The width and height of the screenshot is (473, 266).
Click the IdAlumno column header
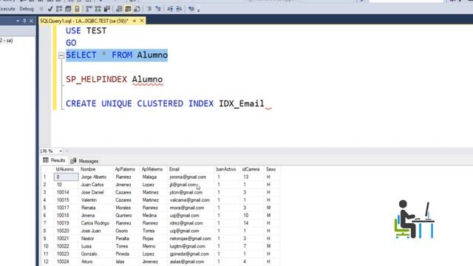click(x=66, y=169)
